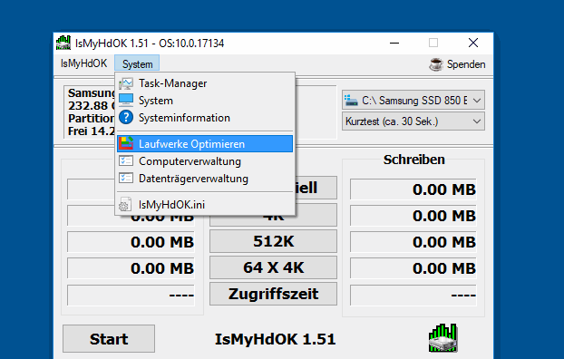Screen dimensions: 564x359
Task: Click the drive icon in C:\ Samsung dropdown
Action: (351, 101)
